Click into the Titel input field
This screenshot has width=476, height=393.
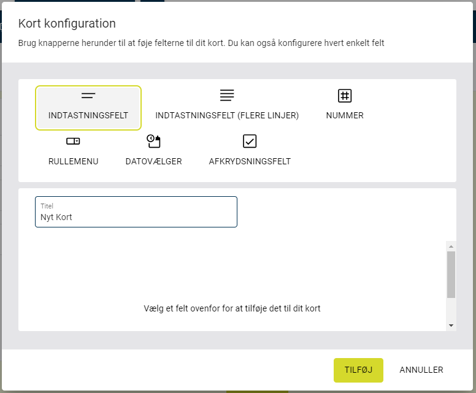(x=136, y=212)
